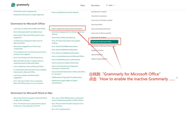This screenshot has width=186, height=113.
Task: Open 'weren't able to find a supported Office product'
Action: (28, 82)
